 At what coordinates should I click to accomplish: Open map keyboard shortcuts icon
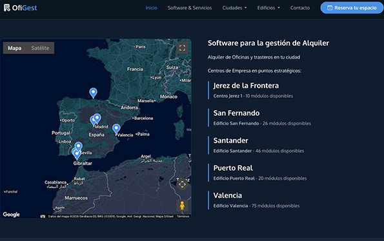[43, 217]
